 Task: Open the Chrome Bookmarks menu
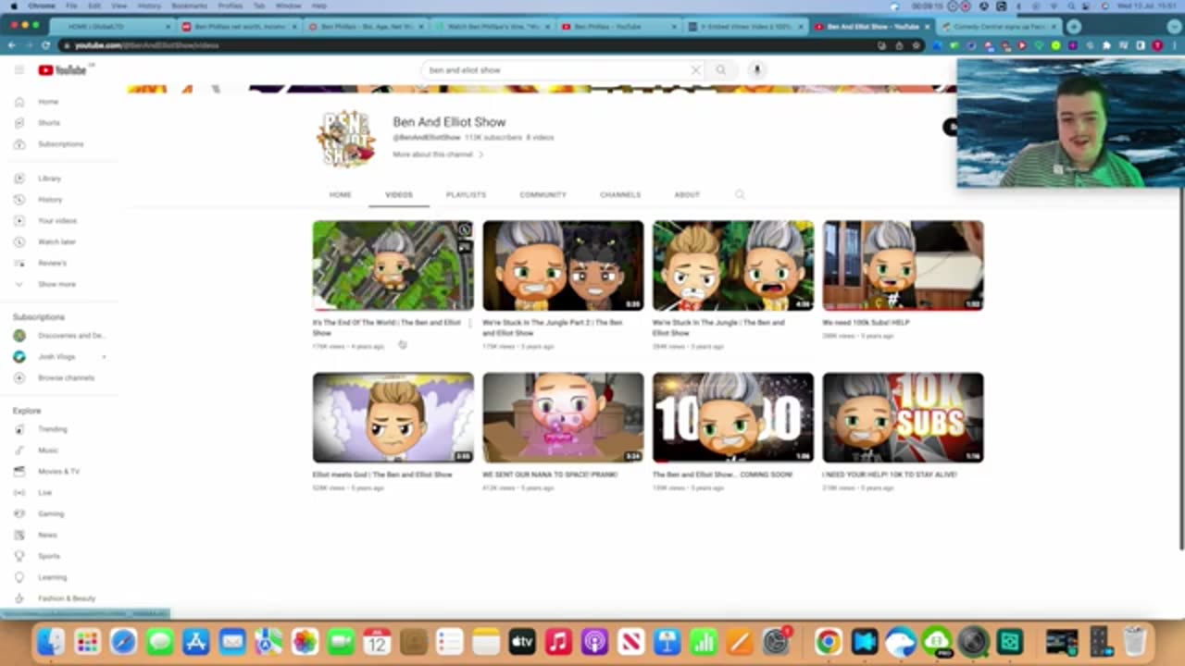[x=189, y=6]
